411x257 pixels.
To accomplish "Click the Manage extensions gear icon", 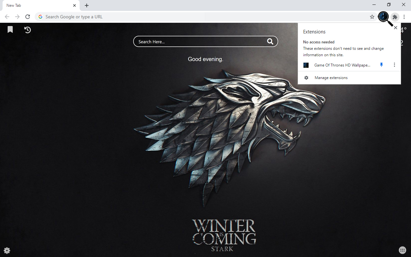I will [x=306, y=78].
